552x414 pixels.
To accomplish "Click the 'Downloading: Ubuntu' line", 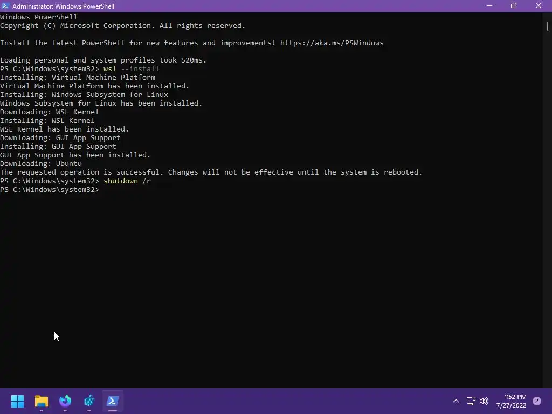I will point(41,164).
